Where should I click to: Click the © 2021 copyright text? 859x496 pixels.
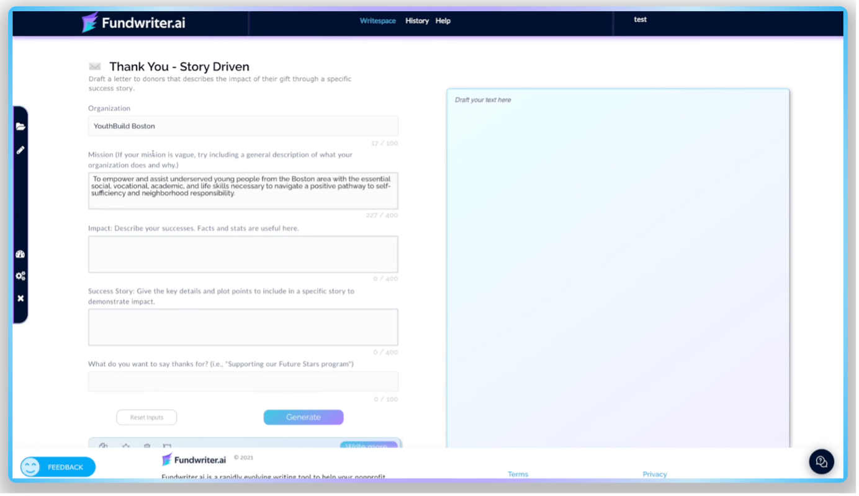coord(245,458)
